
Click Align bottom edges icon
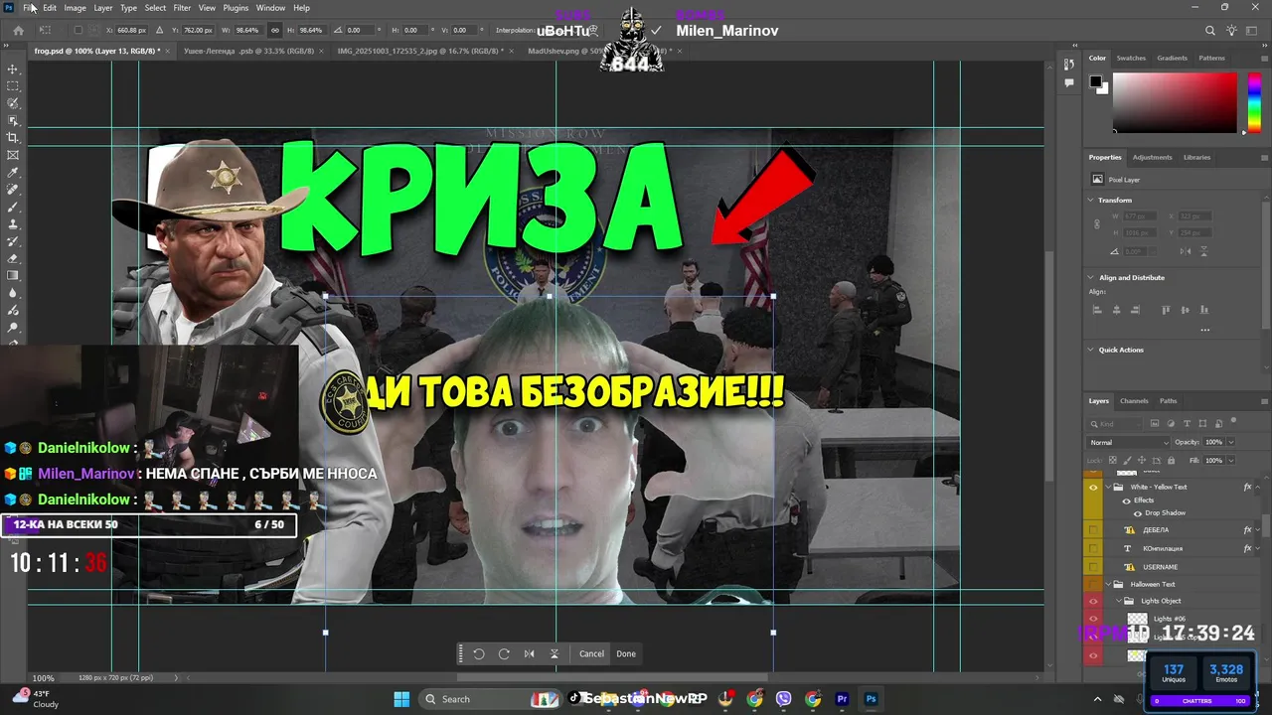(x=1203, y=310)
